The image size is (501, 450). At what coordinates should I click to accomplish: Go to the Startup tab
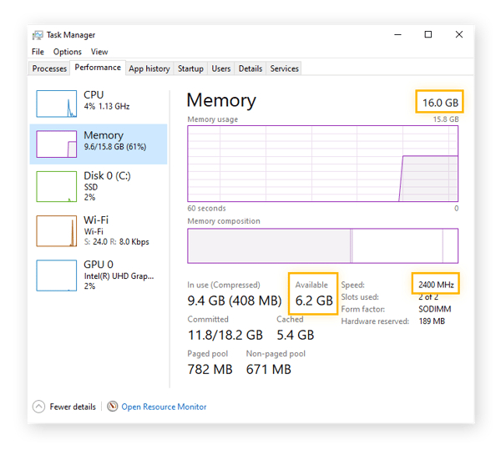pyautogui.click(x=190, y=68)
